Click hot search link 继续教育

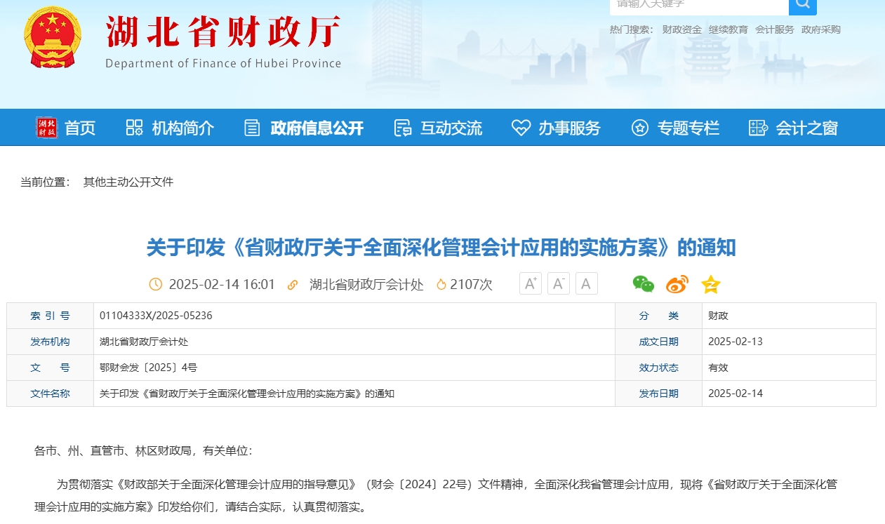point(728,29)
